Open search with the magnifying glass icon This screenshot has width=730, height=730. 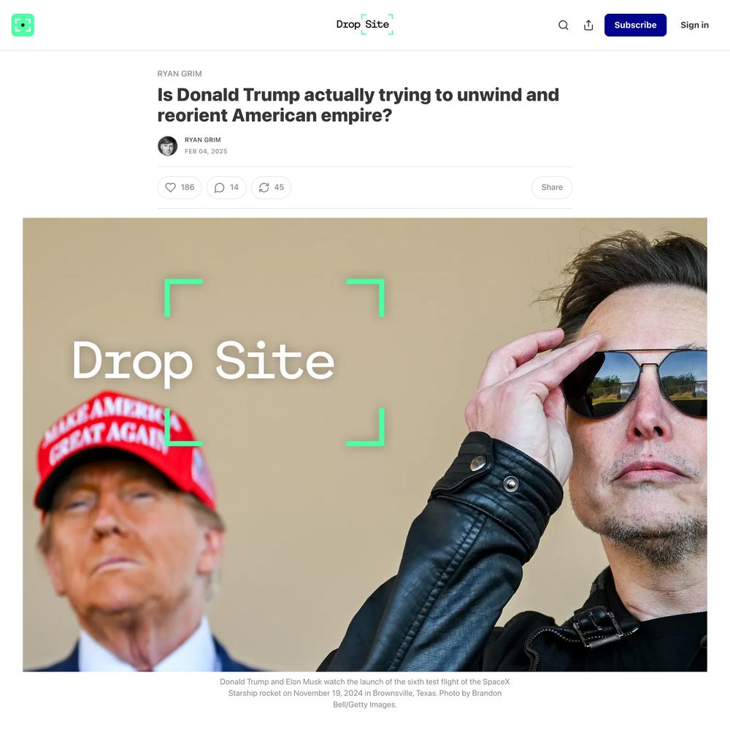564,25
